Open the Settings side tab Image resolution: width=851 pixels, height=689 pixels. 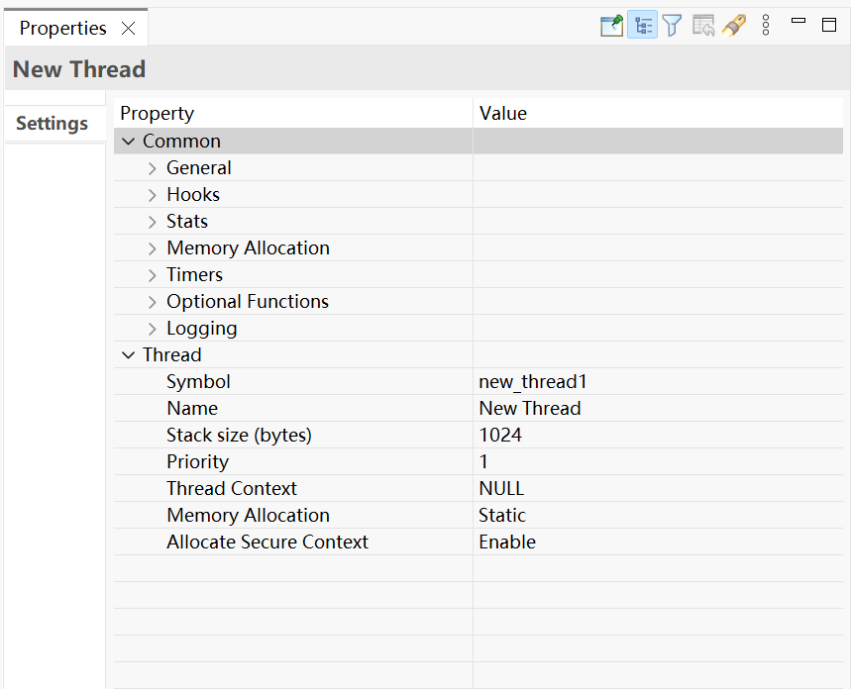tap(53, 123)
